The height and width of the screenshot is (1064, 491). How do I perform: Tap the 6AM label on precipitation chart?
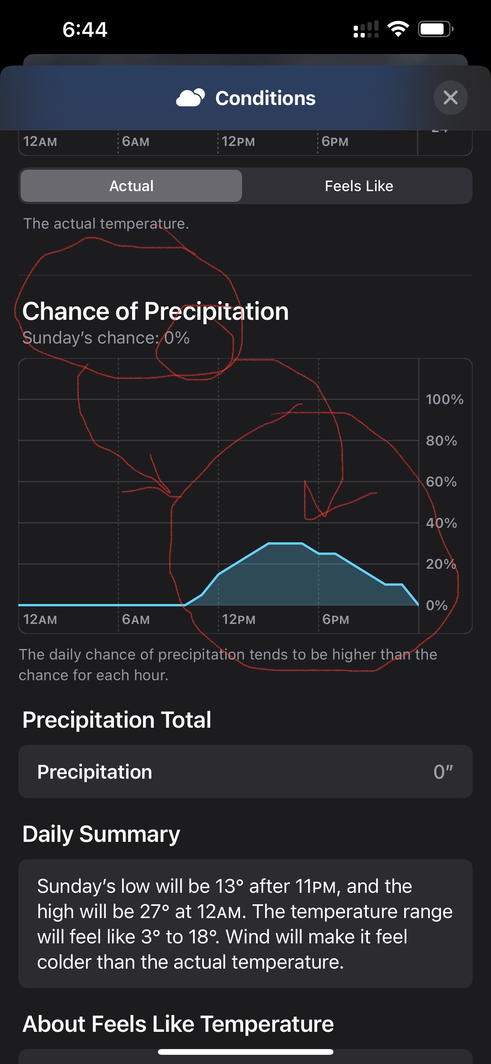[x=136, y=620]
